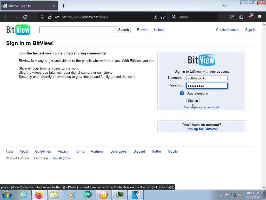Open the taskbar clock showing 10:13 PM
Screen dimensions: 266x200
tap(253, 195)
